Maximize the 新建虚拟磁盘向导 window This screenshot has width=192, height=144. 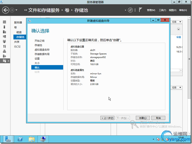tap(158, 20)
